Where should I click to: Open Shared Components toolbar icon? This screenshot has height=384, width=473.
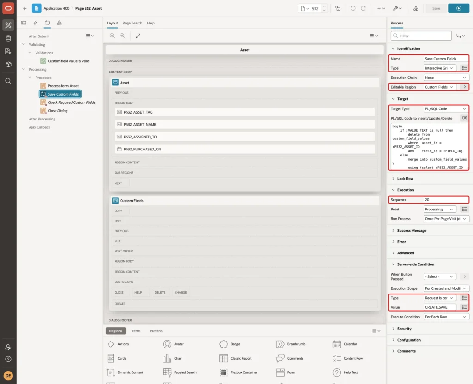(416, 8)
